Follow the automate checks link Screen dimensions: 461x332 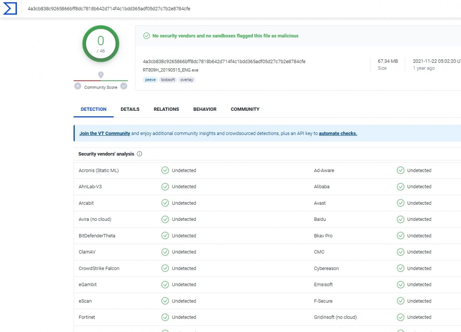[x=338, y=133]
